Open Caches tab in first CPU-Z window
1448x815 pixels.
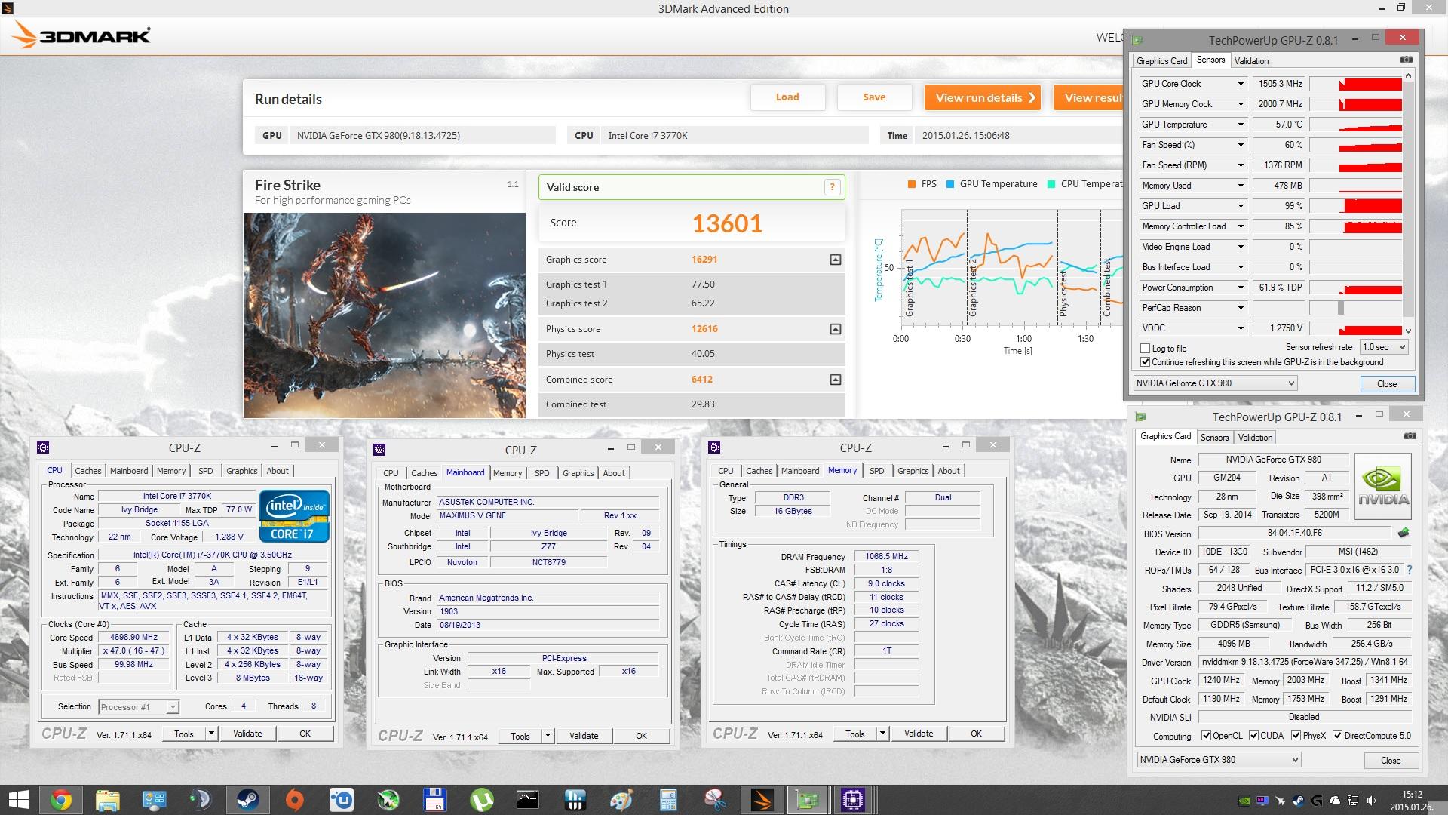88,471
